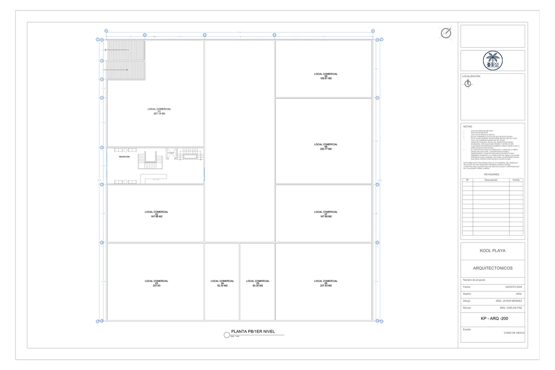Click the area value 168.81 M2
The width and height of the screenshot is (555, 370).
point(326,79)
